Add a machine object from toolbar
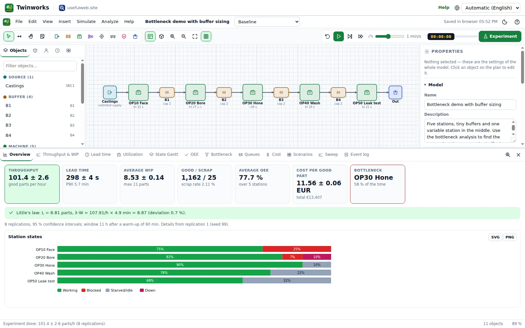This screenshot has height=328, width=525. (x=79, y=36)
